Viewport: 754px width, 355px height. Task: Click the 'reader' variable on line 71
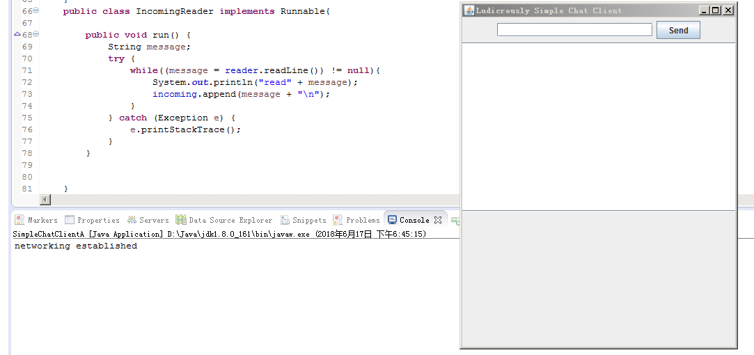tap(242, 70)
